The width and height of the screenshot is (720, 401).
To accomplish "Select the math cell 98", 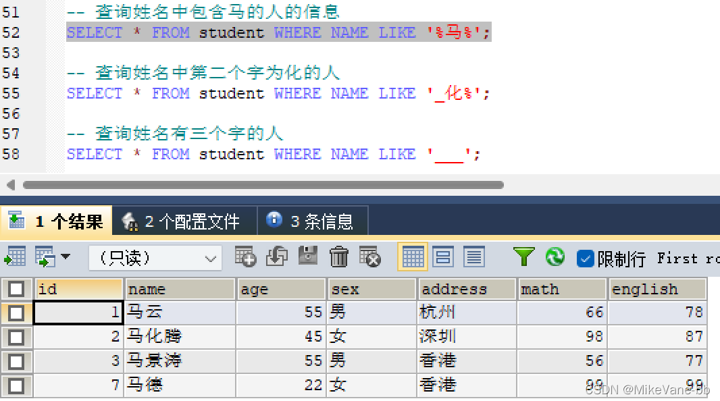I will (562, 337).
